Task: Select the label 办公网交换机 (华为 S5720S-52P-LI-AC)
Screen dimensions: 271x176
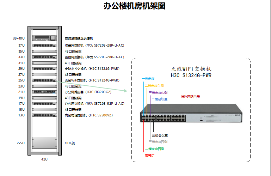Action: click(x=94, y=104)
